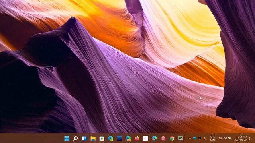Viewport: 255px width, 143px height.
Task: Open the volume speaker control
Action: click(225, 138)
